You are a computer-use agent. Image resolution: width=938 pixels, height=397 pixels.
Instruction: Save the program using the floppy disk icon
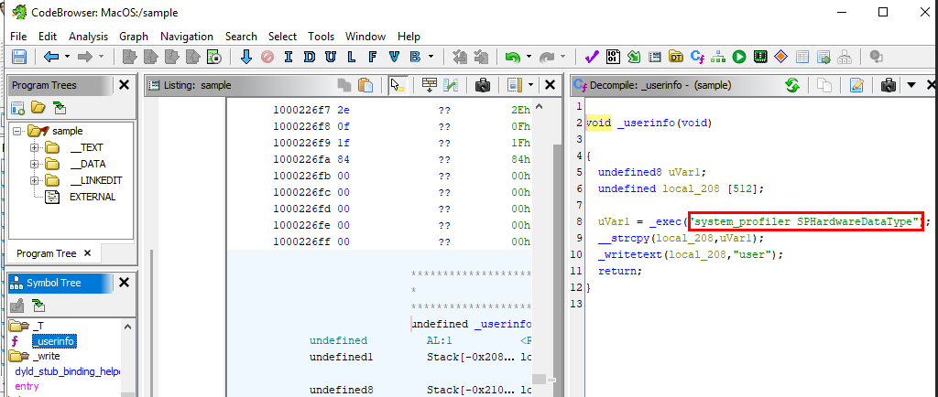pyautogui.click(x=19, y=58)
